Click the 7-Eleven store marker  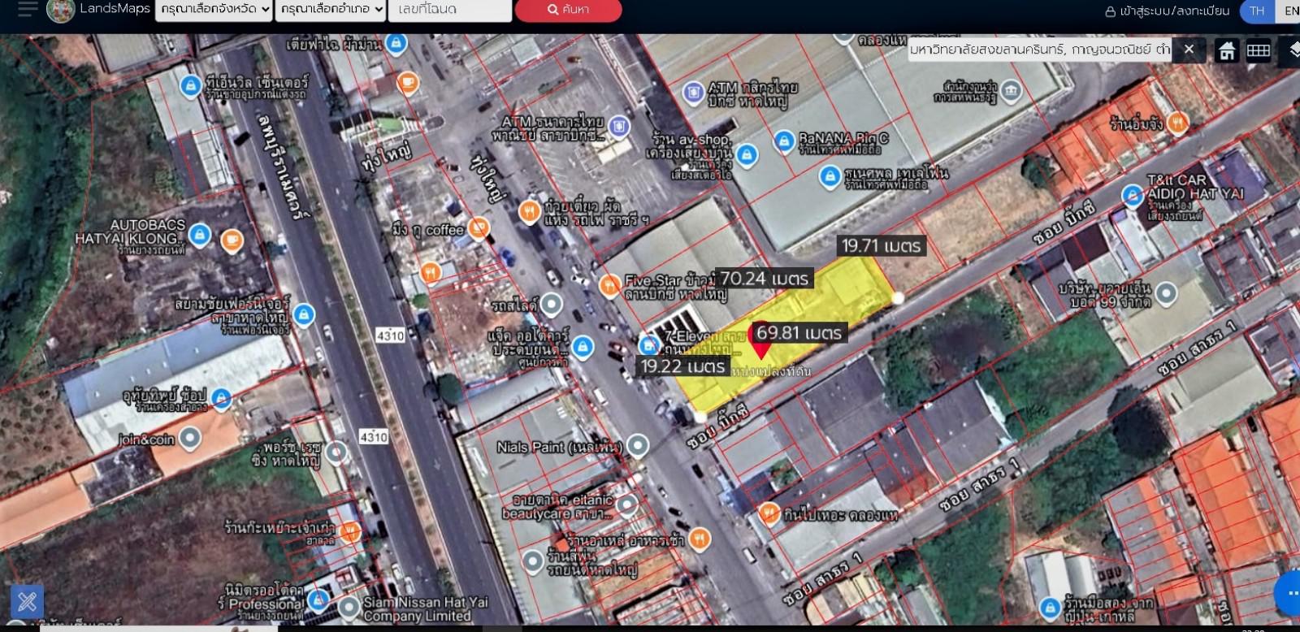pyautogui.click(x=648, y=345)
